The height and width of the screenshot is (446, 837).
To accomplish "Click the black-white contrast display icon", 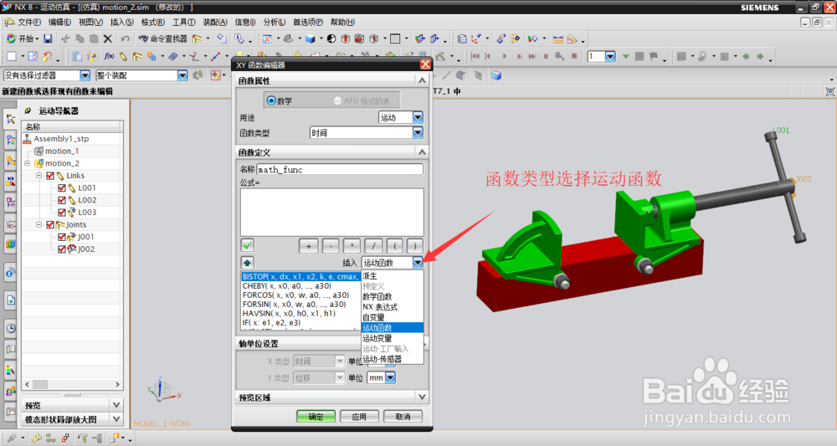I will click(x=331, y=38).
